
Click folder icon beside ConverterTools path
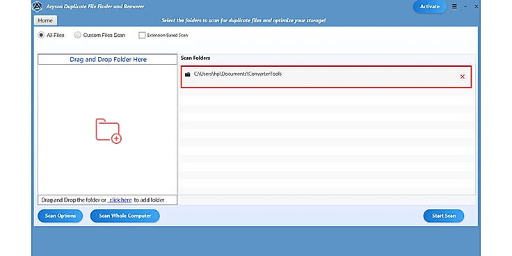click(187, 74)
